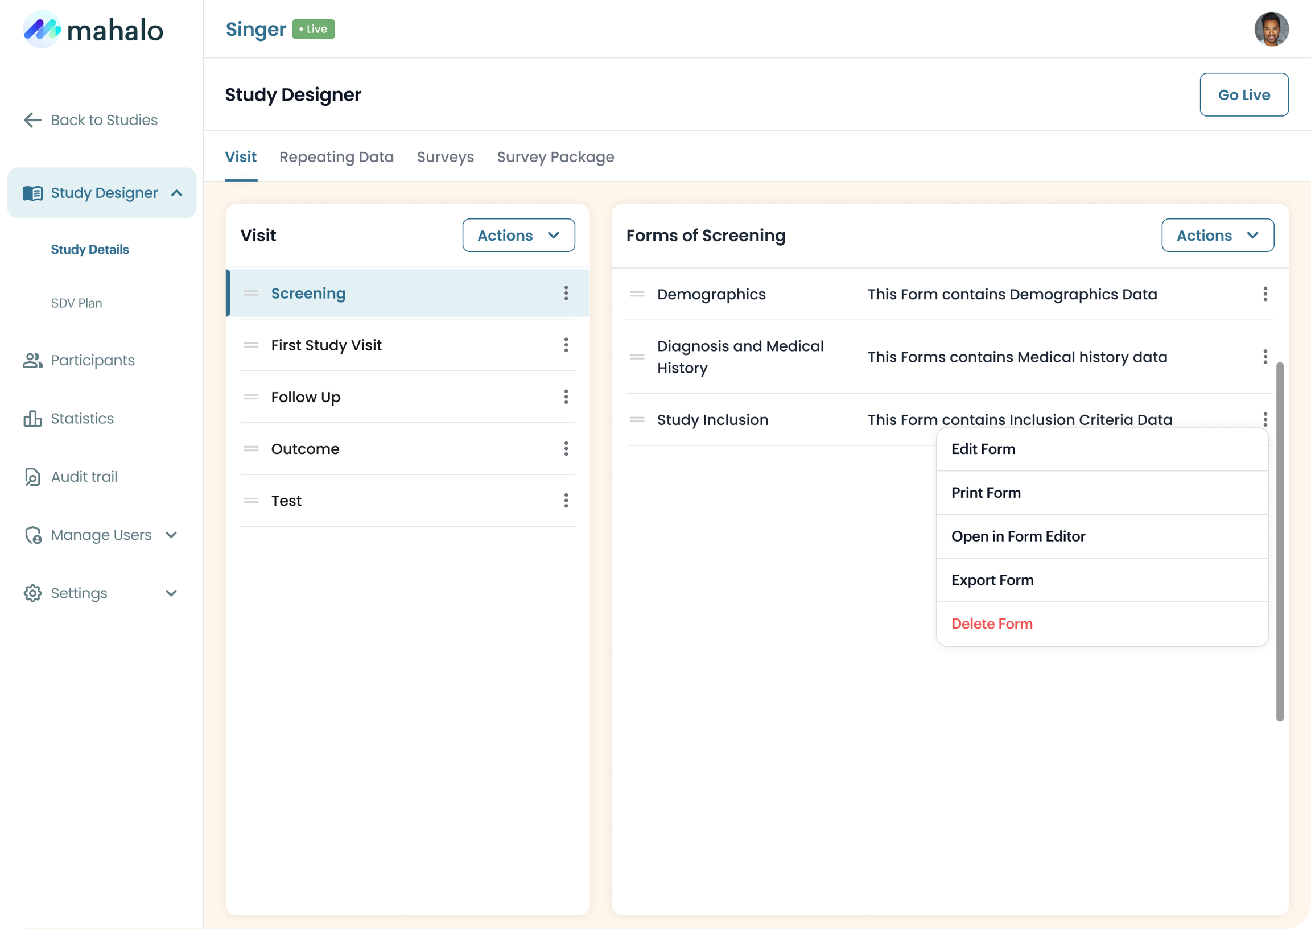Open Visit panel Actions dropdown

tap(518, 235)
